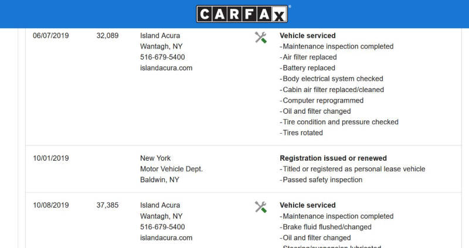Select the 10/01/2019 date cell

[51, 158]
